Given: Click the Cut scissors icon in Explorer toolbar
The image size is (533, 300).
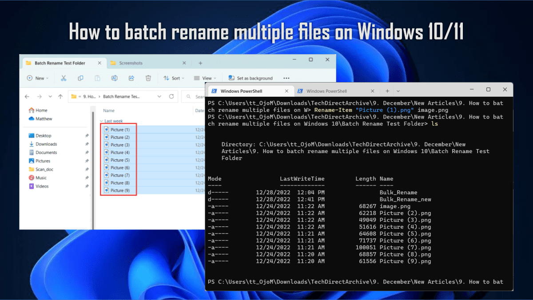Looking at the screenshot, I should tap(64, 78).
